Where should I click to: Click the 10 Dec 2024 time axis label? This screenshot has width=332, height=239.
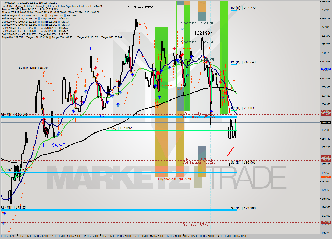pyautogui.click(x=8, y=236)
